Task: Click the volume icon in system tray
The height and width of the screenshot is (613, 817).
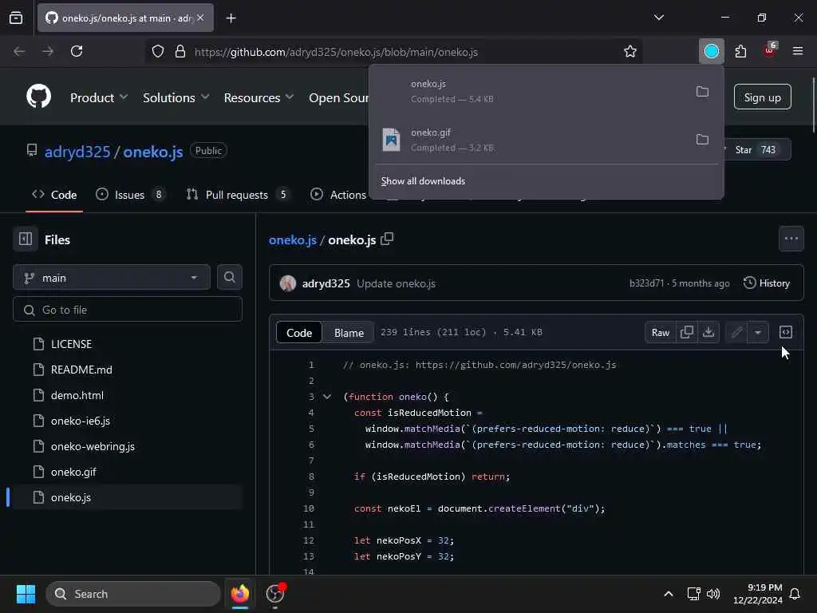Action: pos(712,594)
